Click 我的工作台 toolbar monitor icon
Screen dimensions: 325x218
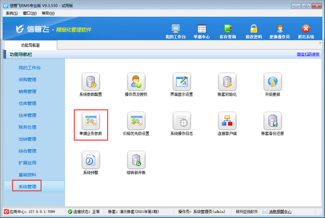pyautogui.click(x=176, y=29)
